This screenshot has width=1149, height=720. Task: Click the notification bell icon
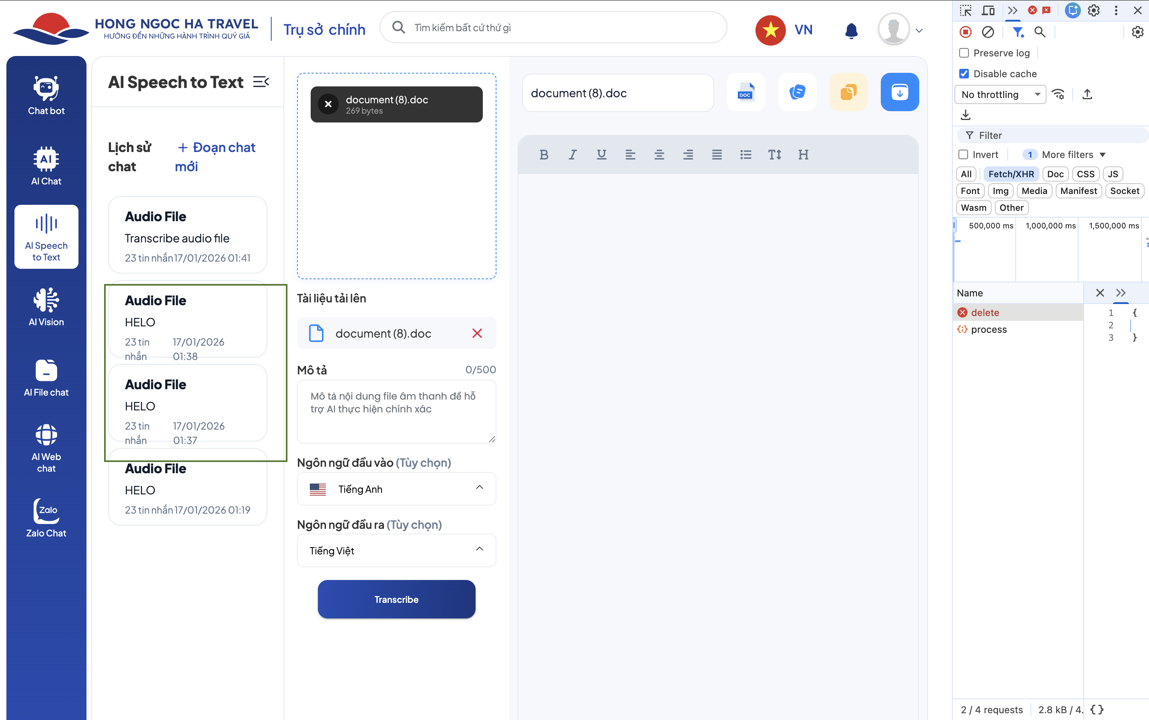tap(851, 30)
